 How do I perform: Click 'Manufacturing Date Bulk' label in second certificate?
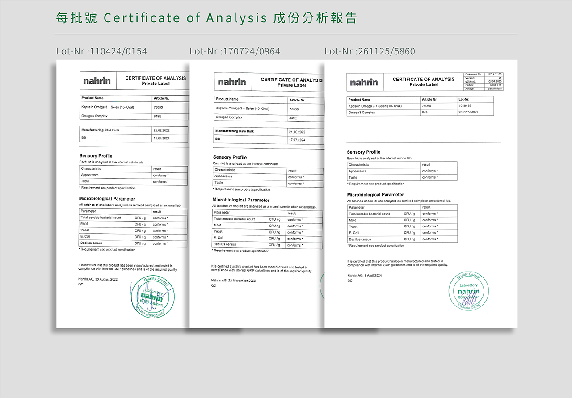point(235,131)
